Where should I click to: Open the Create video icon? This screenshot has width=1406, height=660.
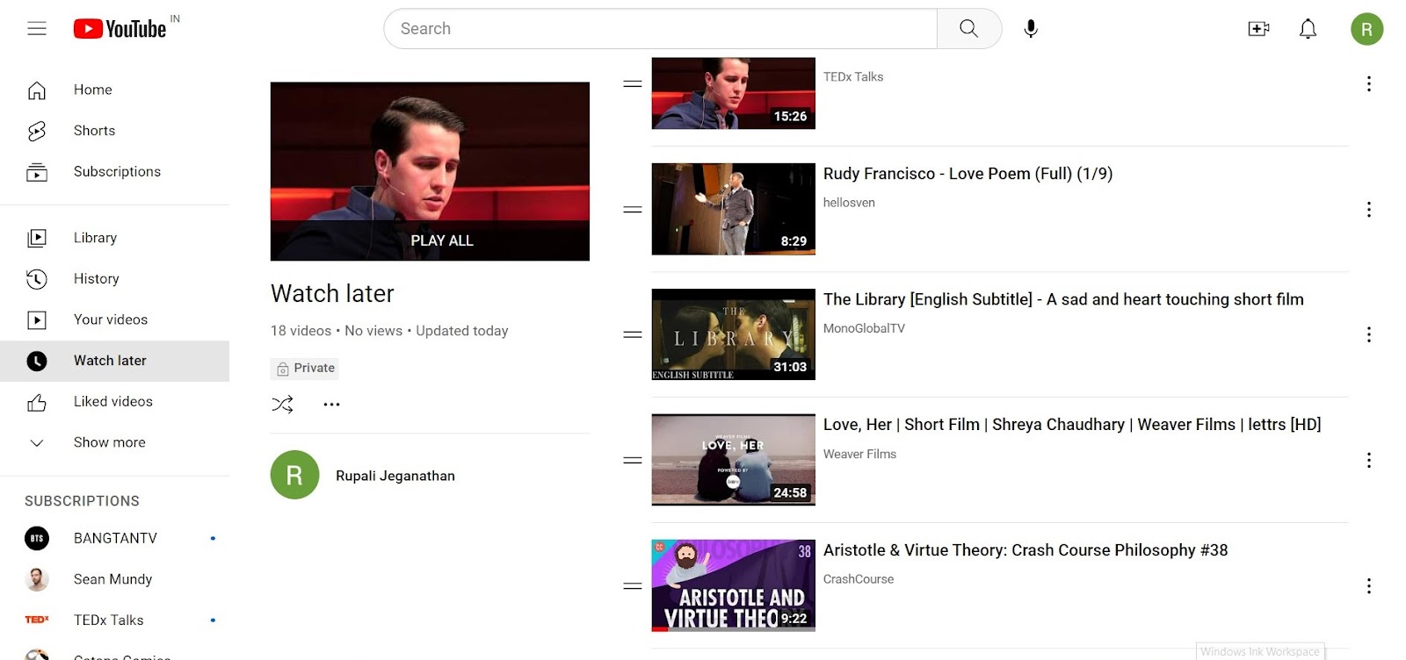tap(1258, 29)
